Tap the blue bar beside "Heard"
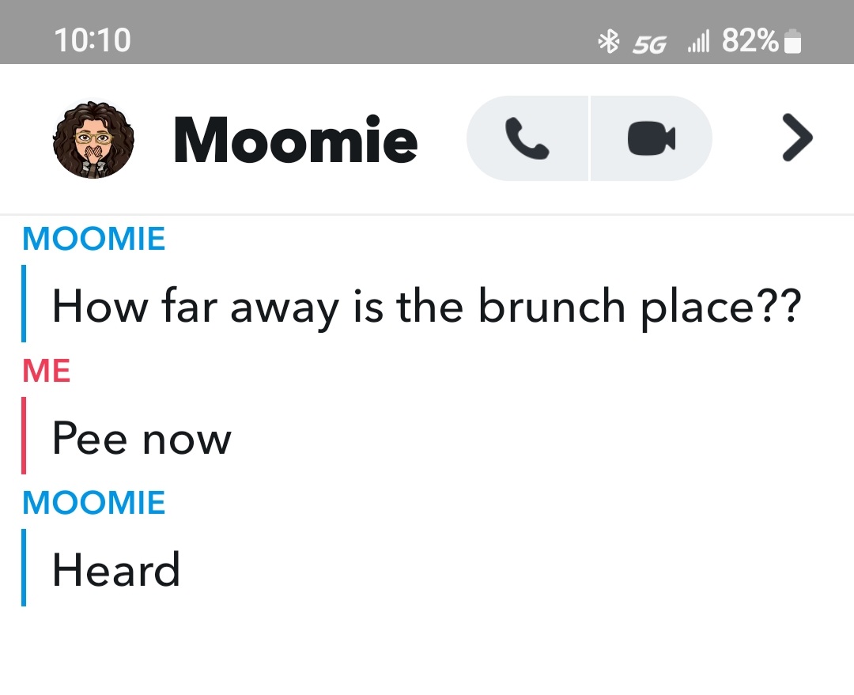 pyautogui.click(x=24, y=568)
